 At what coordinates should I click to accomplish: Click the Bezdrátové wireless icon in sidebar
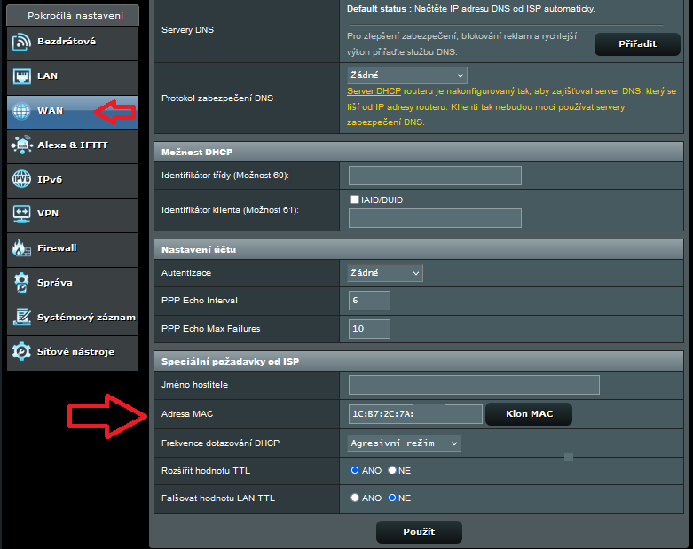click(22, 42)
